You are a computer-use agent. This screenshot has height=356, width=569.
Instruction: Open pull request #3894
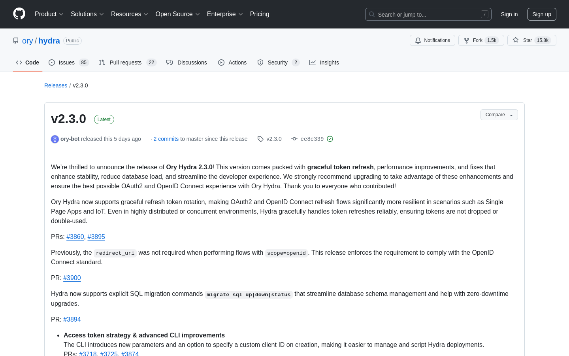pyautogui.click(x=72, y=319)
